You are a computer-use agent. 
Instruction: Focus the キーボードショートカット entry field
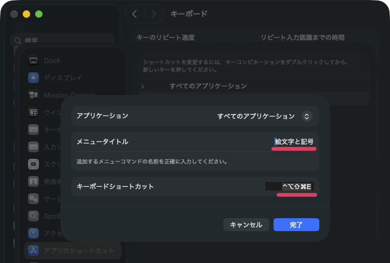(x=291, y=186)
